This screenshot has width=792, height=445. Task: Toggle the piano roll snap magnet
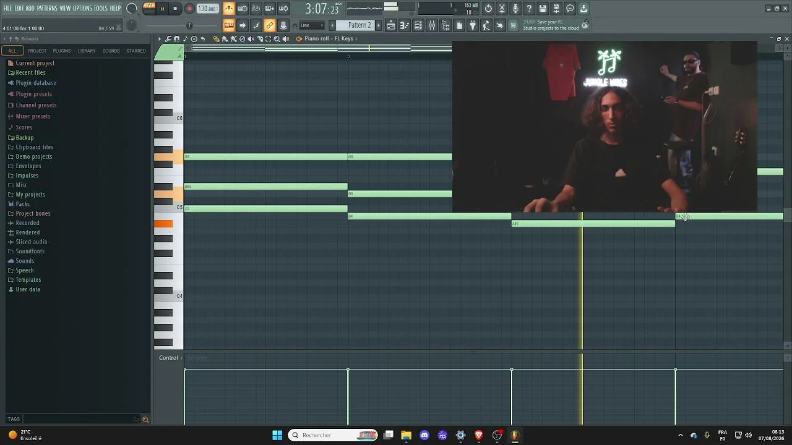tap(177, 39)
